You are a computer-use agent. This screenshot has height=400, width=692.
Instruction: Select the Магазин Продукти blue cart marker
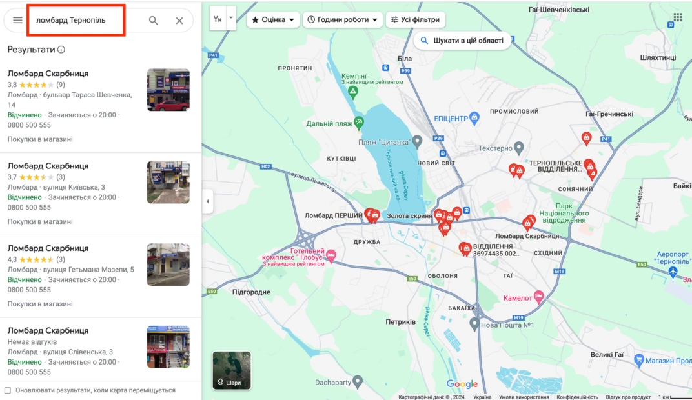[638, 360]
